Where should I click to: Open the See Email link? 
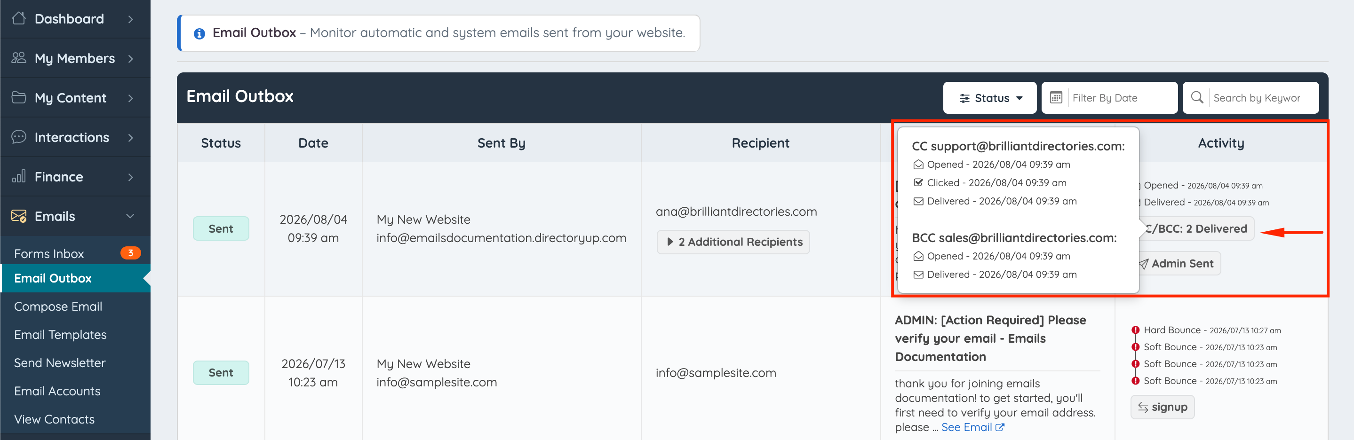coord(972,427)
